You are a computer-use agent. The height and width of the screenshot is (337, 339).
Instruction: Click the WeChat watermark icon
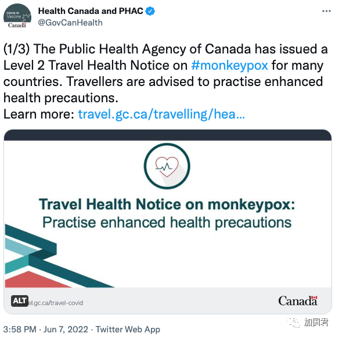[x=294, y=322]
